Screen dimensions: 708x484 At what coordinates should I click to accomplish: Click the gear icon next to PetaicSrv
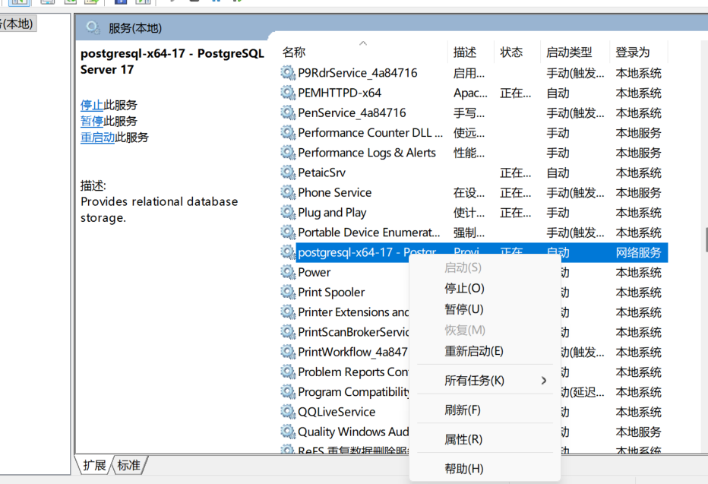pos(288,172)
